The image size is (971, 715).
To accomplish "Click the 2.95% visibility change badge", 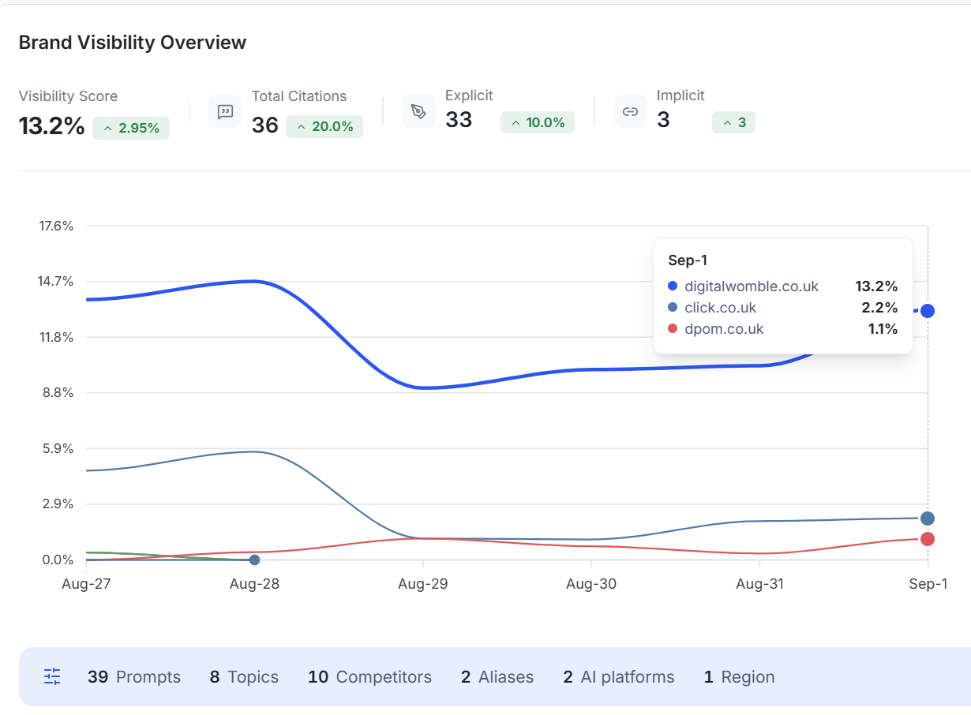I will click(131, 128).
